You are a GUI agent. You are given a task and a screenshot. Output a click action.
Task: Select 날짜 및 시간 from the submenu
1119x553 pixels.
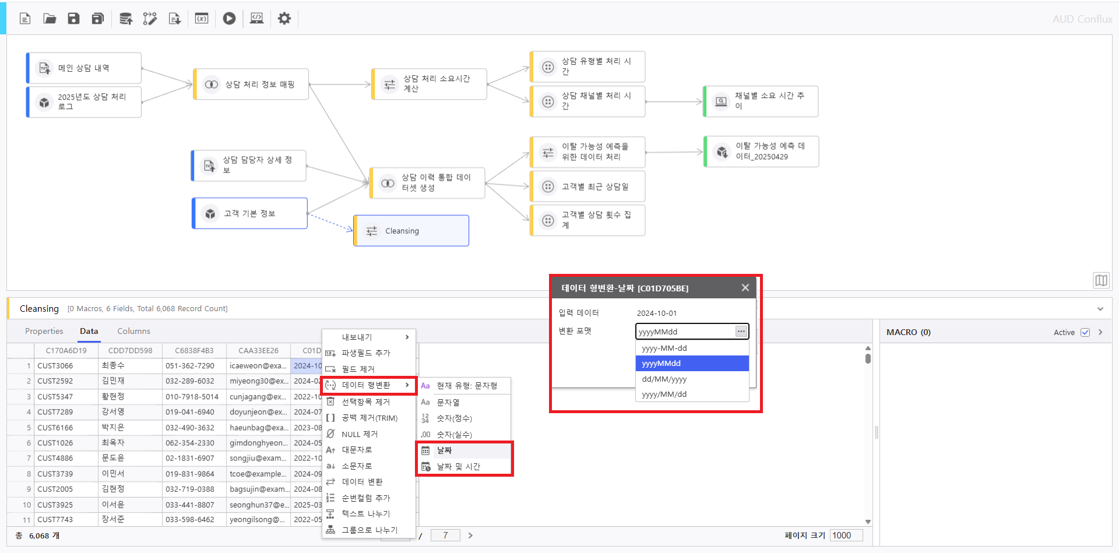point(459,467)
